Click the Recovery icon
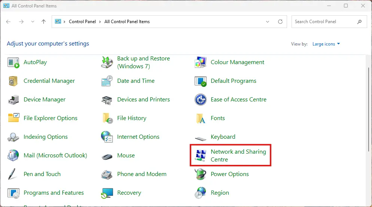 click(x=107, y=193)
